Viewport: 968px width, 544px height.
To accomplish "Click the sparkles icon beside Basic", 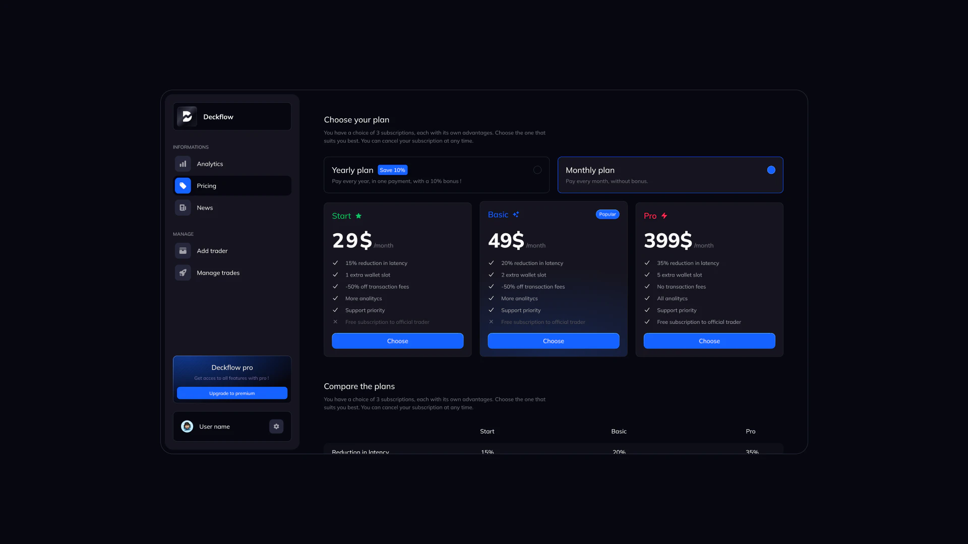I will click(x=516, y=214).
